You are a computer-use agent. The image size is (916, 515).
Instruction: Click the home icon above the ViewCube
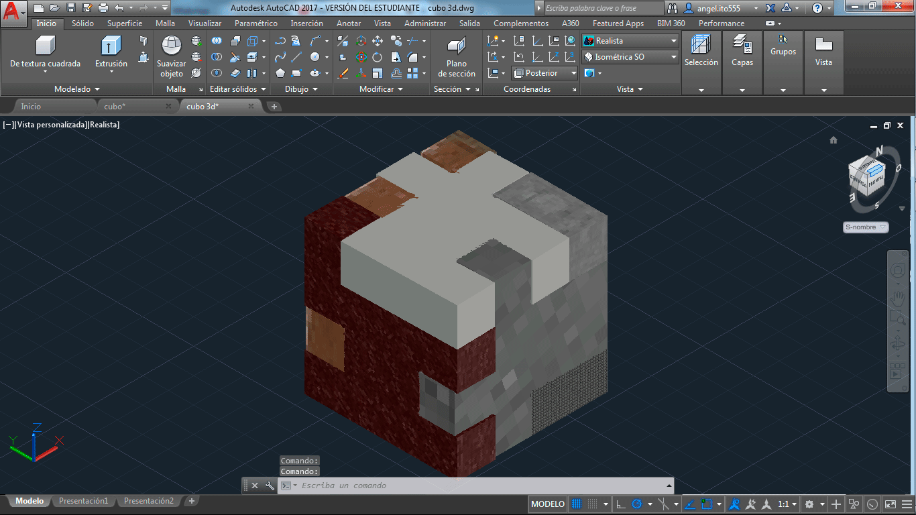point(834,140)
